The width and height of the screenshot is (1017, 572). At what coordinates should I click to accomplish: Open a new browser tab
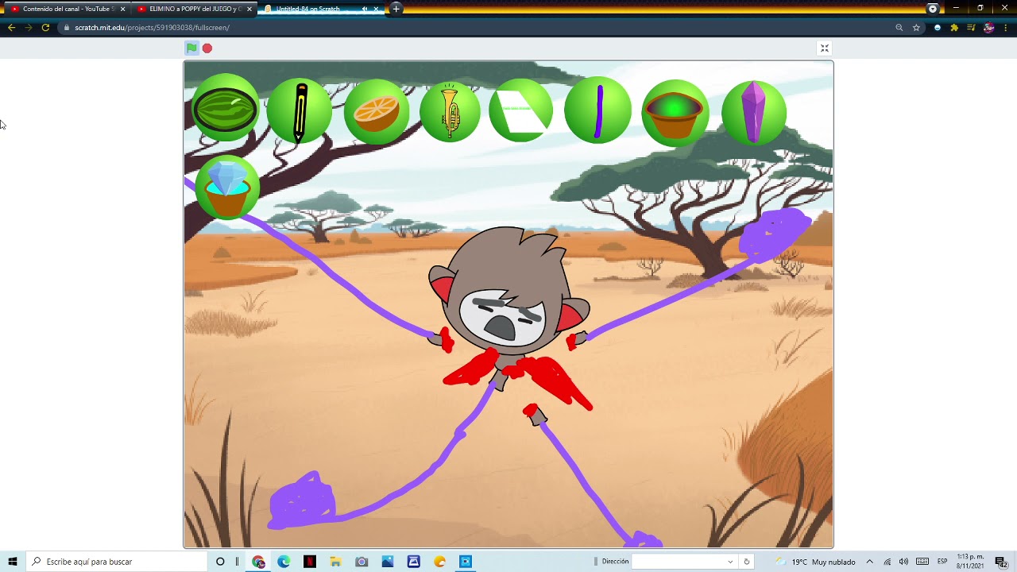click(396, 9)
